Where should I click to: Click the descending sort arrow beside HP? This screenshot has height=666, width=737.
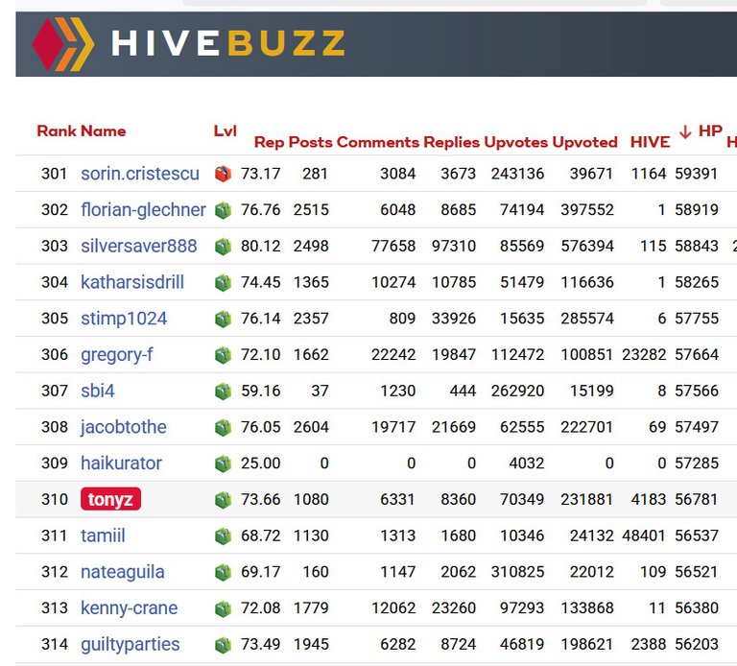685,132
